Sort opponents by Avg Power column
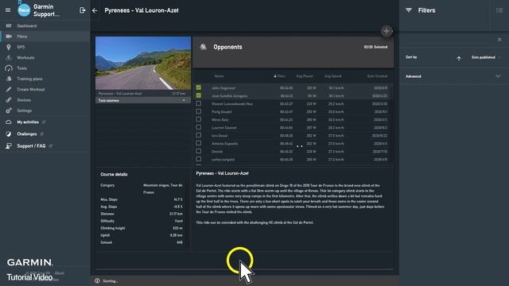This screenshot has width=509, height=286. [305, 76]
